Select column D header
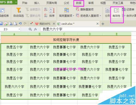 [90, 34]
